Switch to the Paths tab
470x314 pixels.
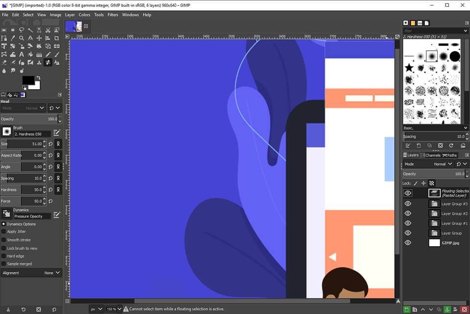click(x=449, y=155)
